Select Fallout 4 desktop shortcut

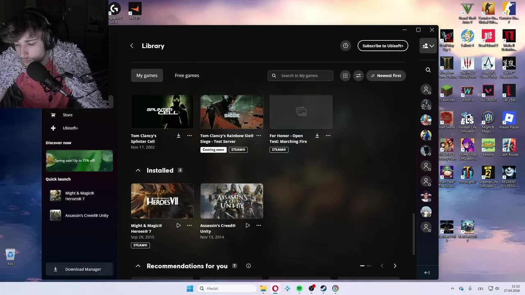click(467, 39)
